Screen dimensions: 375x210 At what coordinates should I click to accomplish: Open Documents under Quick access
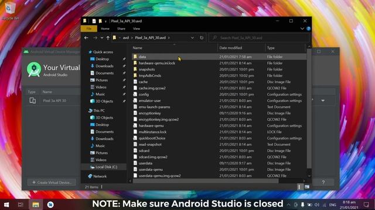click(104, 73)
